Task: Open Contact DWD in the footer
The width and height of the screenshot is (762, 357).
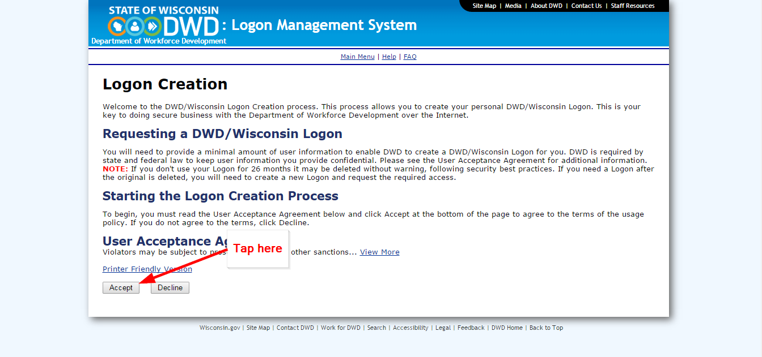Action: pos(295,328)
